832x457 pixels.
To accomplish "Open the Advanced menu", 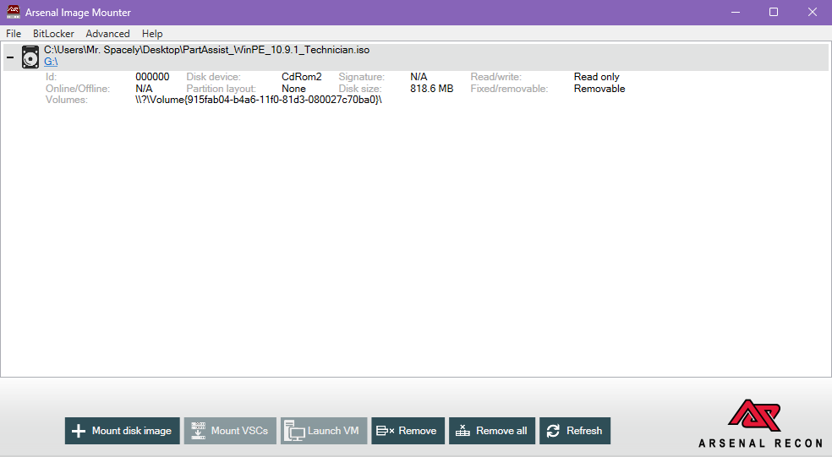I will (x=107, y=34).
